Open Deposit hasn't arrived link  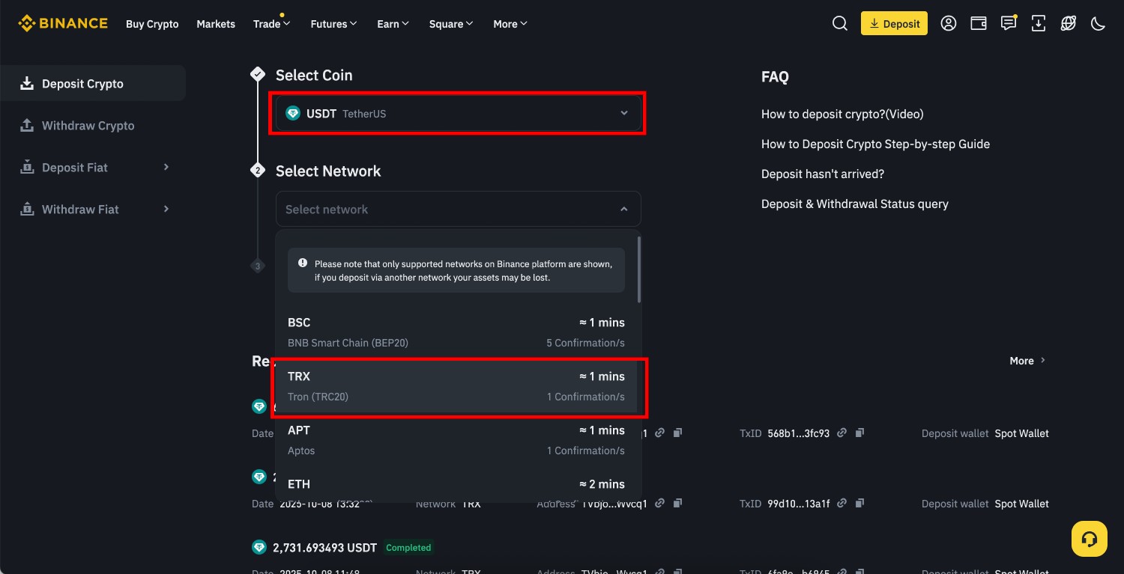click(x=823, y=174)
